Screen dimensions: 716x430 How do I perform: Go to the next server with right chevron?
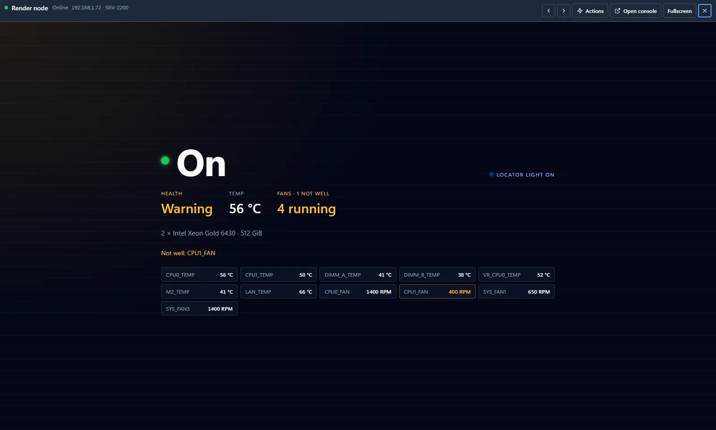(x=564, y=11)
